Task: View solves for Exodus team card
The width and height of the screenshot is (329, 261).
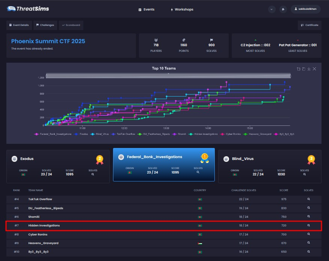Action: point(93,174)
